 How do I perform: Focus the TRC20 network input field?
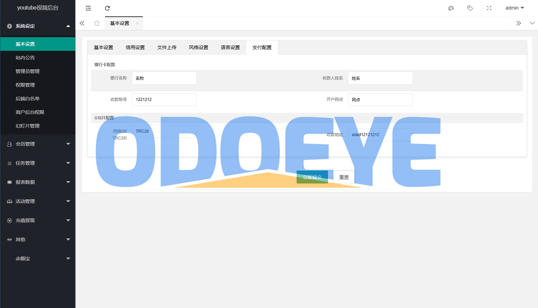(164, 131)
